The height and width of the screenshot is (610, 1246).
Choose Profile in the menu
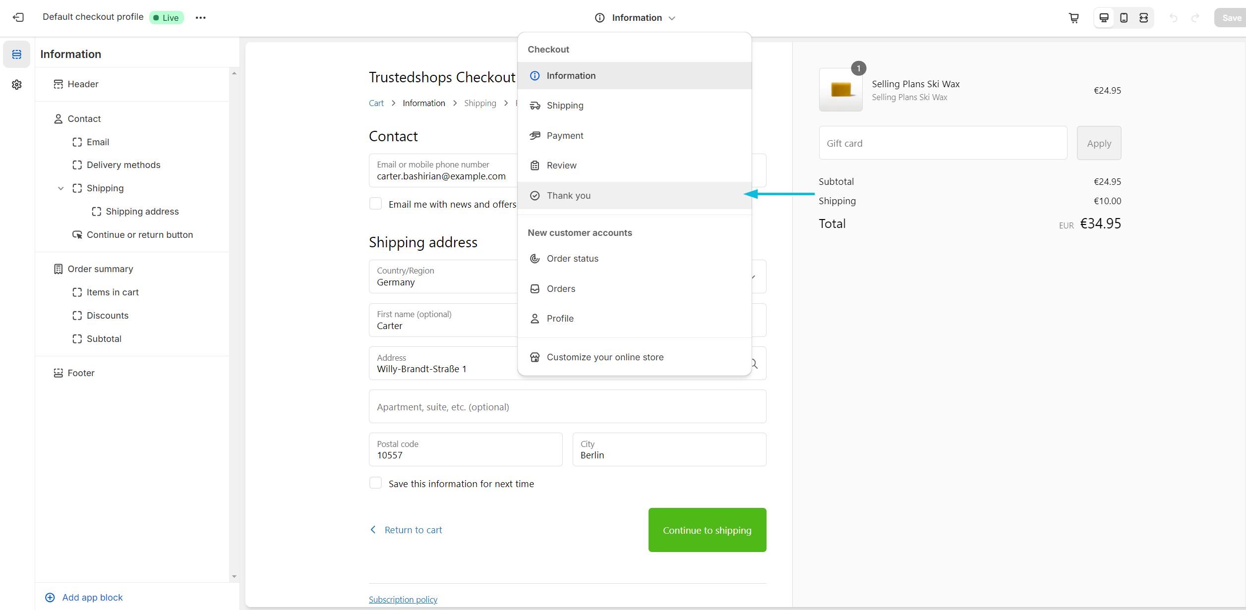(x=635, y=319)
